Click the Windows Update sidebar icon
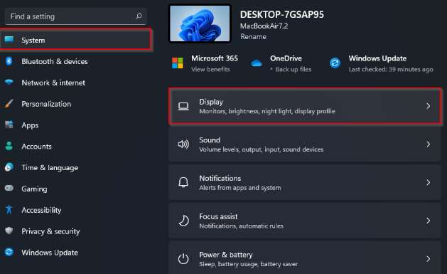The width and height of the screenshot is (447, 274). 9,252
